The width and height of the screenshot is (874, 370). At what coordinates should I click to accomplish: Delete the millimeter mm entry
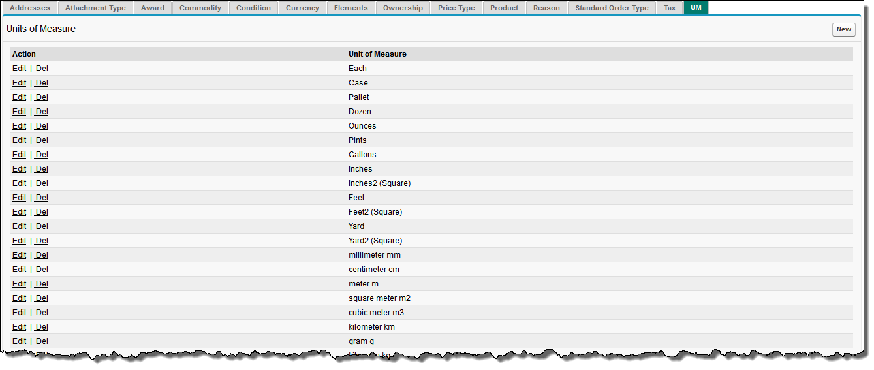coord(42,255)
